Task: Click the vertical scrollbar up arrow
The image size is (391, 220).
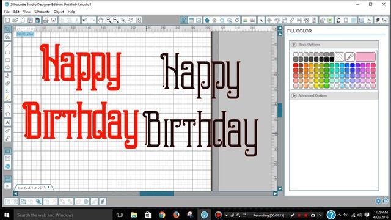Action: [x=280, y=34]
